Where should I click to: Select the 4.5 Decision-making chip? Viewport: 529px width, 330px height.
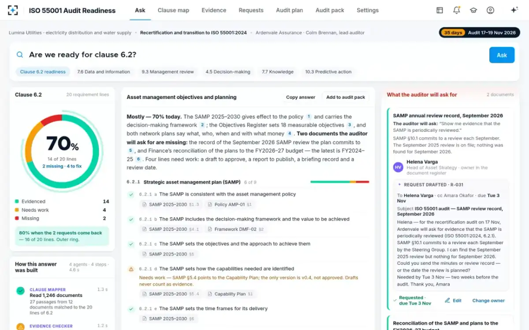click(x=228, y=72)
